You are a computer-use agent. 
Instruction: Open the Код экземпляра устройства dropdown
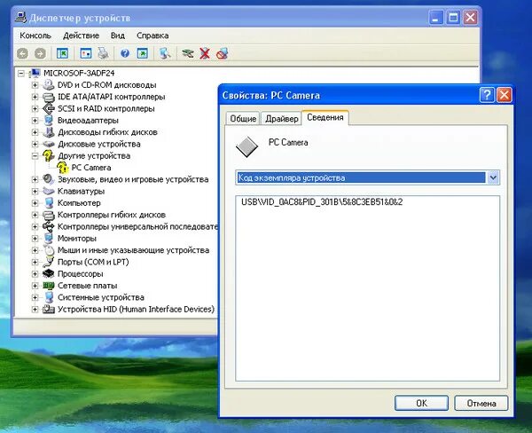click(493, 177)
